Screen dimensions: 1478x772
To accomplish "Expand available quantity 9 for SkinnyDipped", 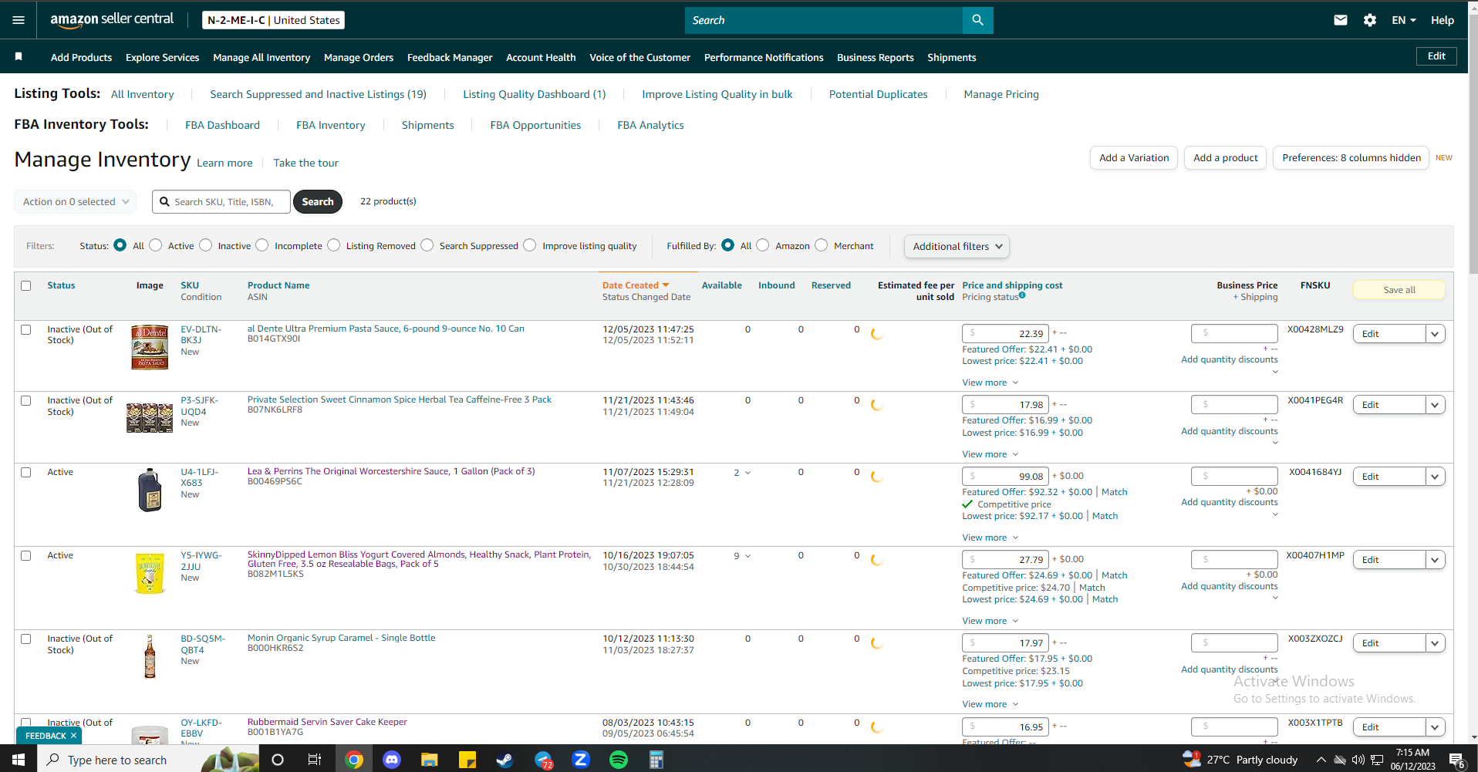I will pos(742,555).
